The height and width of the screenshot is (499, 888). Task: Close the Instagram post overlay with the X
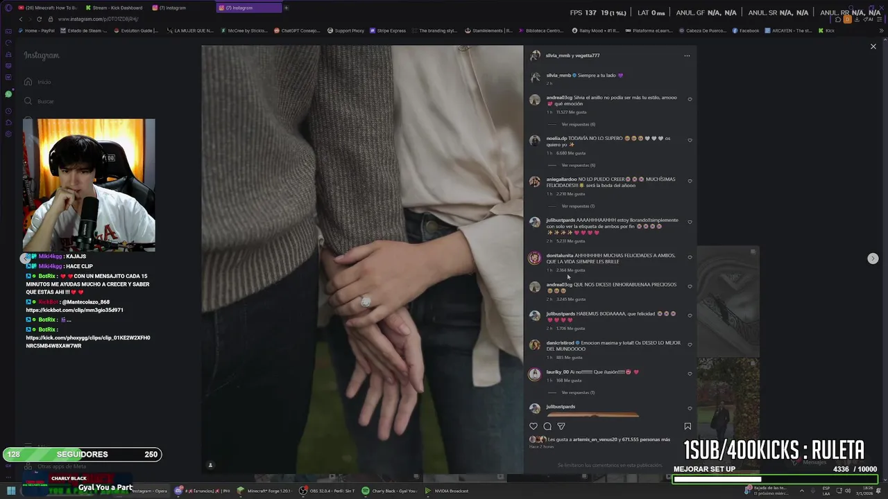pos(873,46)
